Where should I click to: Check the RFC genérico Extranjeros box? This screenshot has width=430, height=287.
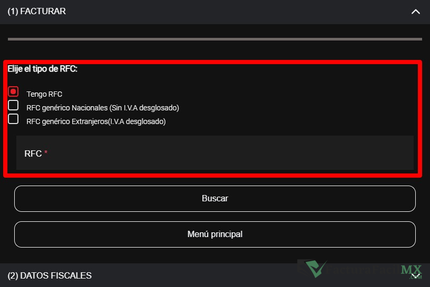pyautogui.click(x=14, y=119)
